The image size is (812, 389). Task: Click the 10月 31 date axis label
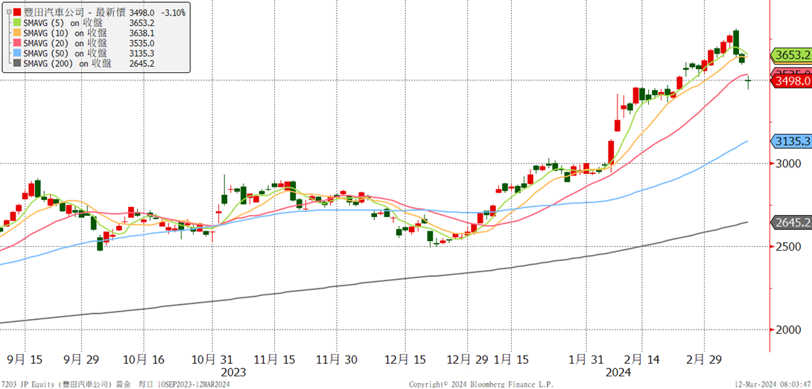[212, 358]
